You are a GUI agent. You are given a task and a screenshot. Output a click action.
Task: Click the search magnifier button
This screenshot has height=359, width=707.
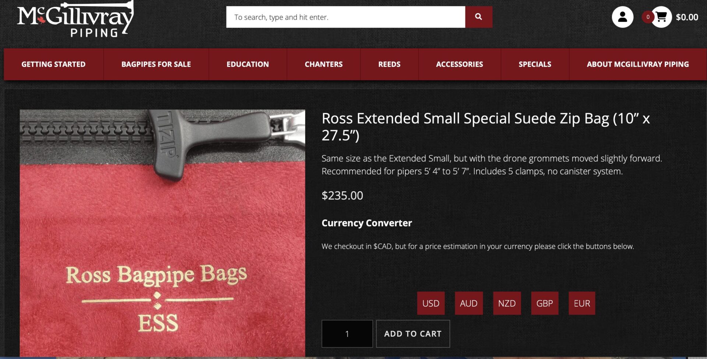pyautogui.click(x=478, y=17)
